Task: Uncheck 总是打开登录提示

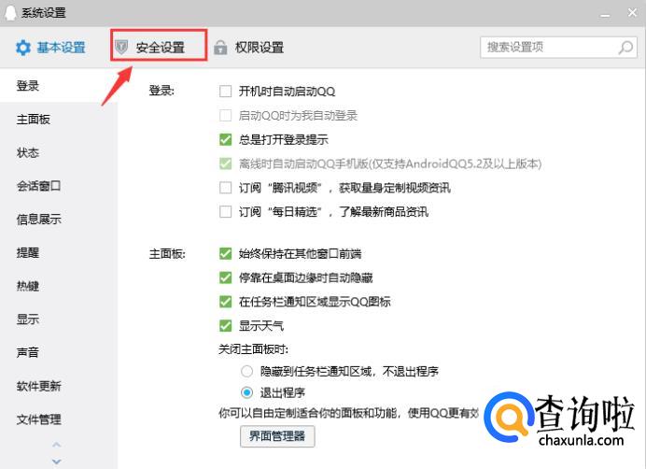Action: (x=225, y=139)
